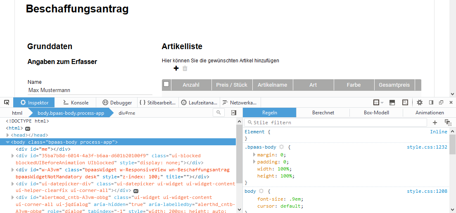Expand the head element node
Viewport: 456px width, 213px height.
click(x=8, y=135)
